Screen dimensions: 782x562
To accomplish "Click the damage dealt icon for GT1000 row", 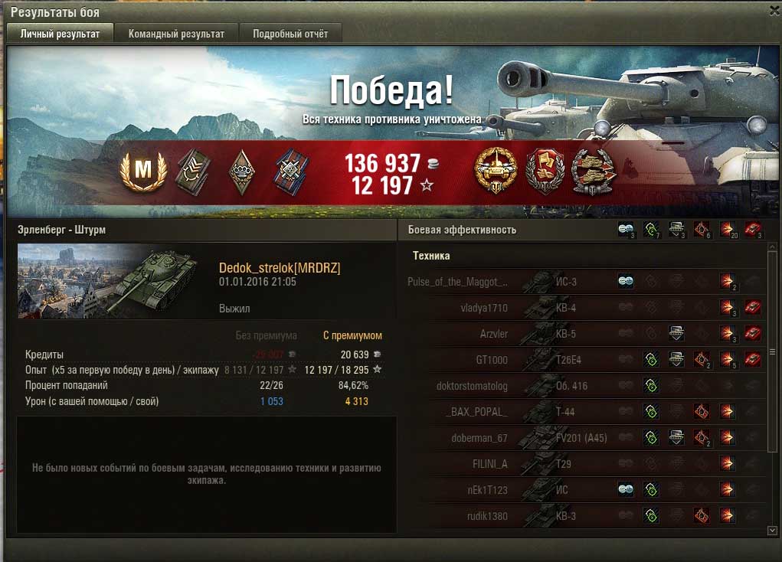I will [x=728, y=359].
